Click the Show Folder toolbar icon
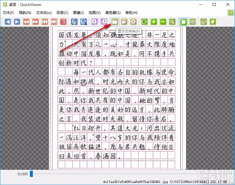The height and width of the screenshot is (185, 235). [115, 22]
